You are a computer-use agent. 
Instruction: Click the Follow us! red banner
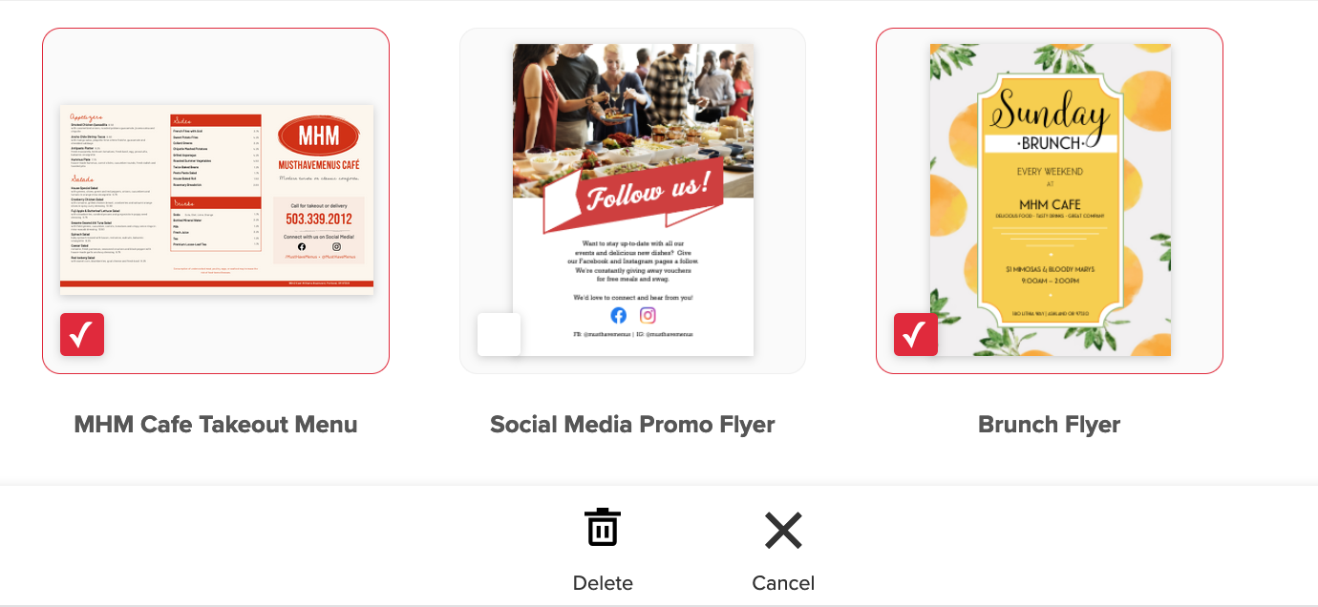click(633, 195)
